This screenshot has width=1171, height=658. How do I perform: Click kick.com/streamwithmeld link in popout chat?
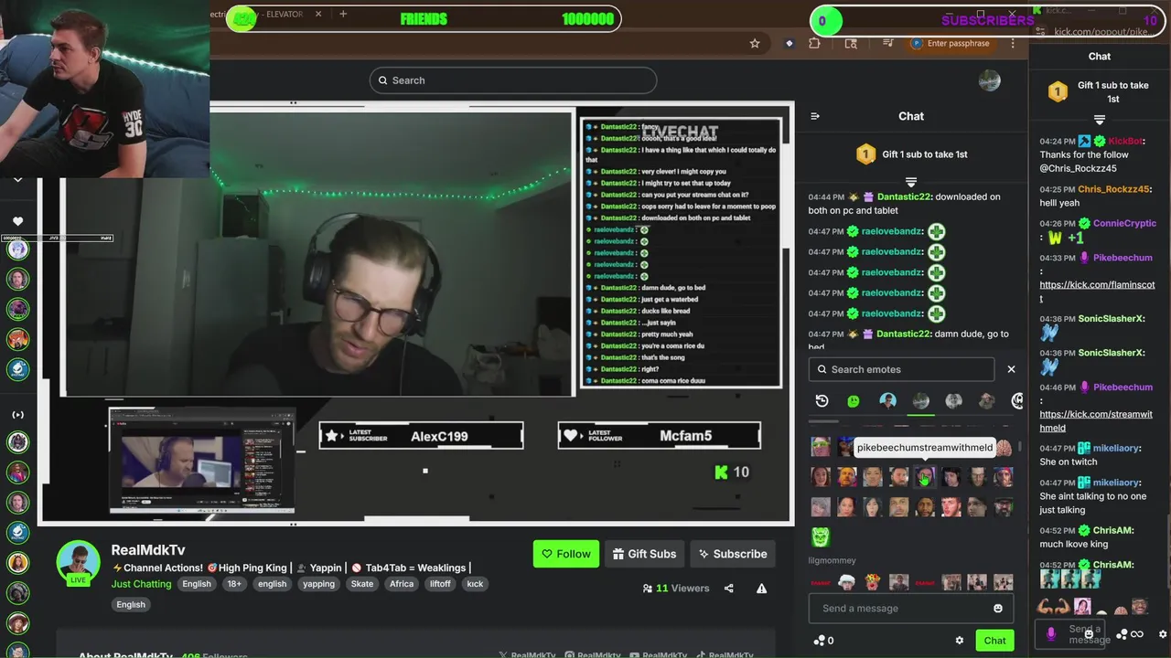tap(1096, 420)
